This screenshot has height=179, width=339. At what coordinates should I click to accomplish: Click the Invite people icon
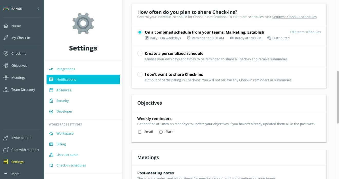[x=6, y=138]
